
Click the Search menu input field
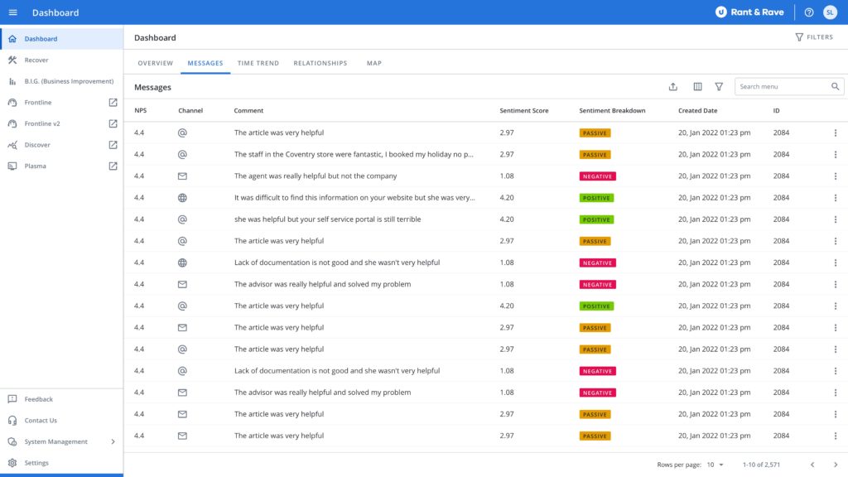click(783, 86)
